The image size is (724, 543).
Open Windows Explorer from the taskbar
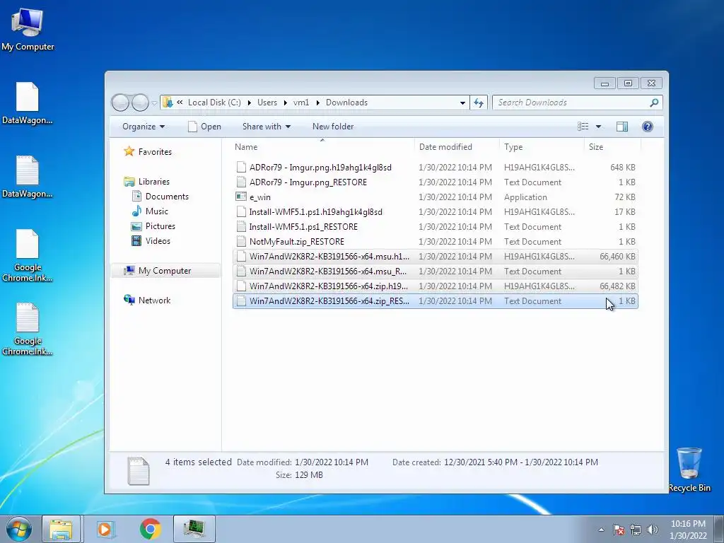pyautogui.click(x=61, y=529)
